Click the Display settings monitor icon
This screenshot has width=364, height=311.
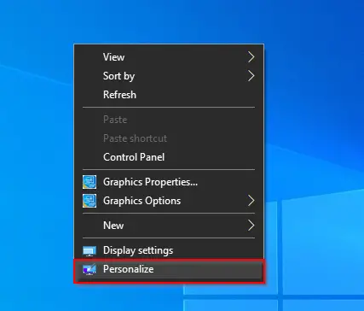pos(90,251)
